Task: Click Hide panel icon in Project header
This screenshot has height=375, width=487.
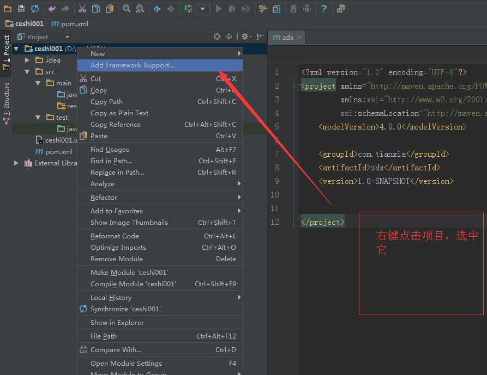Action: (260, 37)
